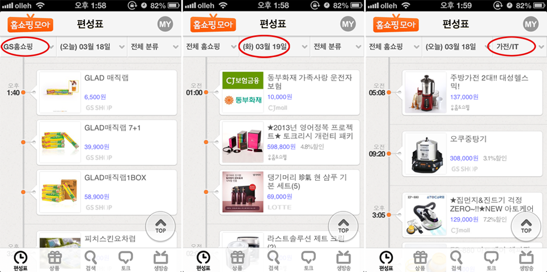This screenshot has height=272, width=547.
Task: Tap 홈쇼핑모아 logo on 가전/IT screen
Action: tap(396, 24)
